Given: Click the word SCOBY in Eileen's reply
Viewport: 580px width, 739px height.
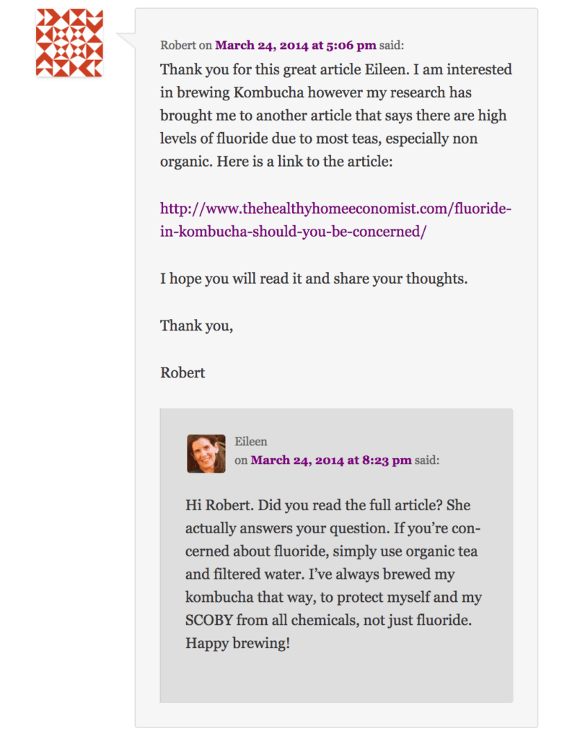Looking at the screenshot, I should point(209,620).
